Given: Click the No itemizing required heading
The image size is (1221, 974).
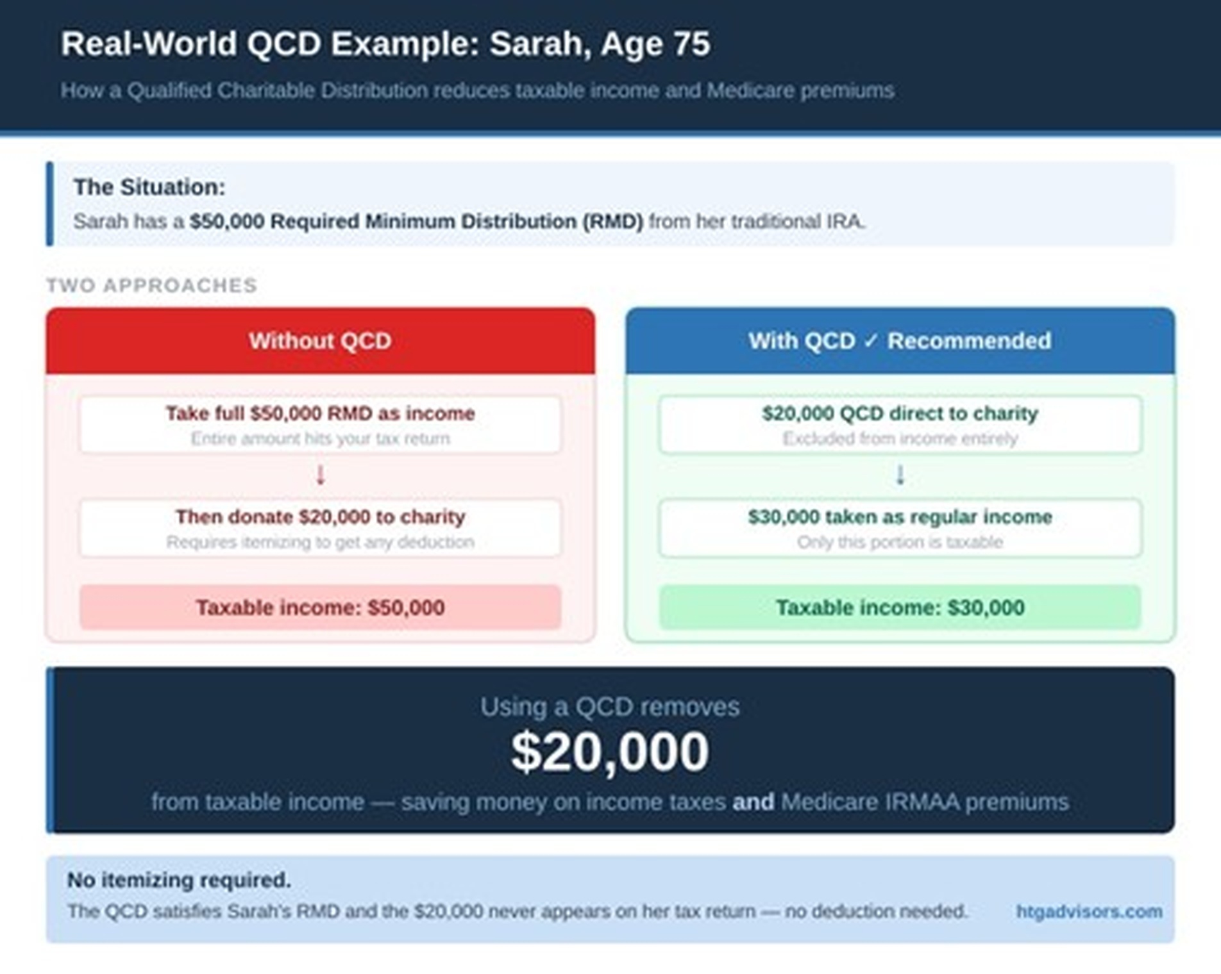Looking at the screenshot, I should tap(179, 880).
